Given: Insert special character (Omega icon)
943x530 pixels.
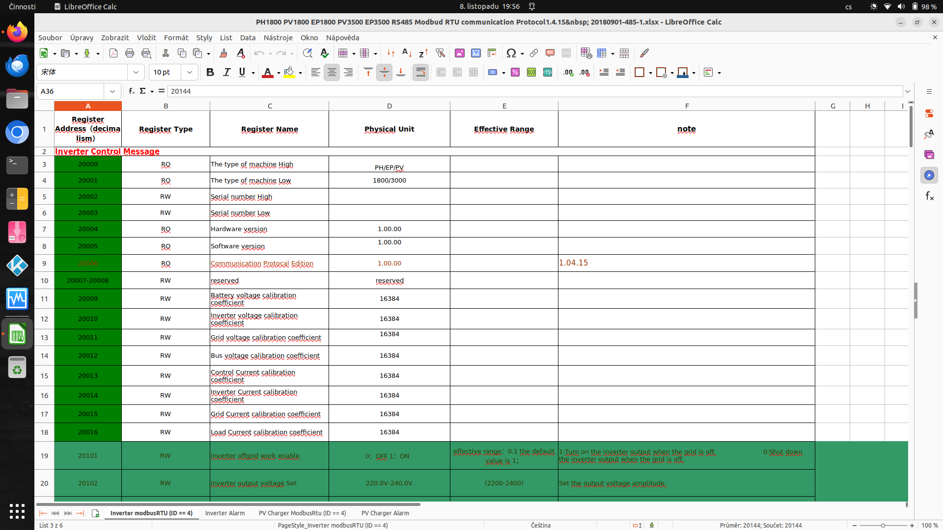Looking at the screenshot, I should pos(511,53).
